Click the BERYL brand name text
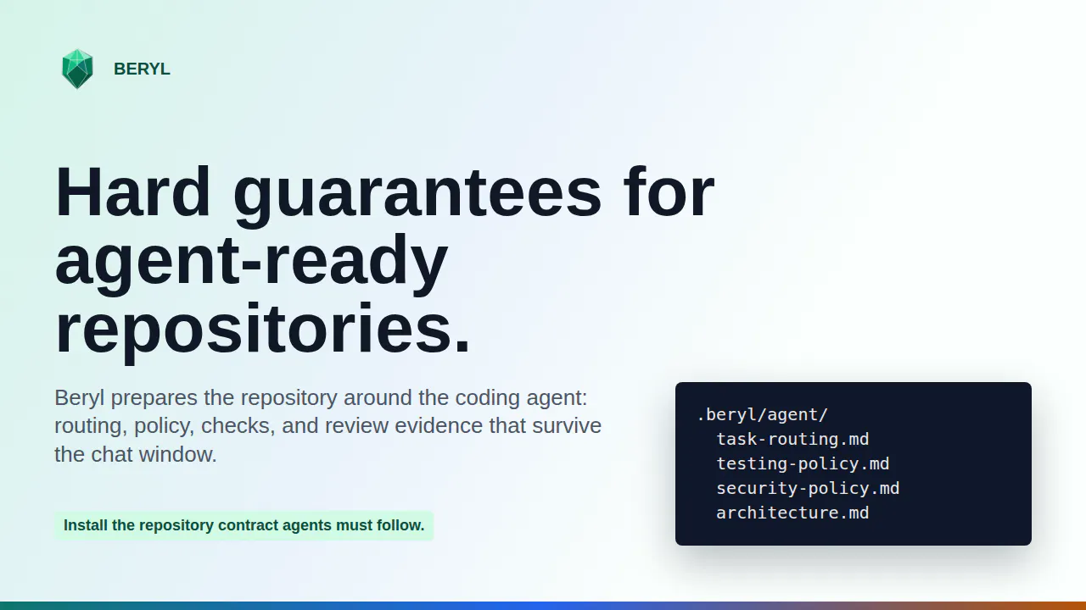The height and width of the screenshot is (610, 1086). coord(142,69)
